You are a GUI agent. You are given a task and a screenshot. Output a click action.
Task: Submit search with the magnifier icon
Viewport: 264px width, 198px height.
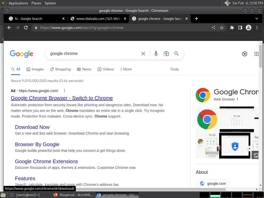click(x=176, y=54)
